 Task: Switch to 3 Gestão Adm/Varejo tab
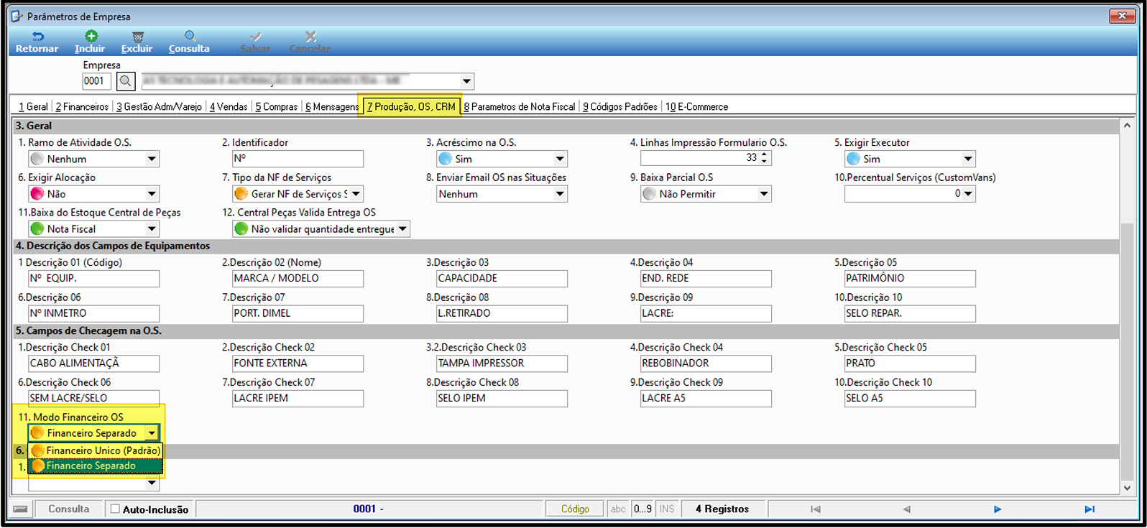point(159,106)
